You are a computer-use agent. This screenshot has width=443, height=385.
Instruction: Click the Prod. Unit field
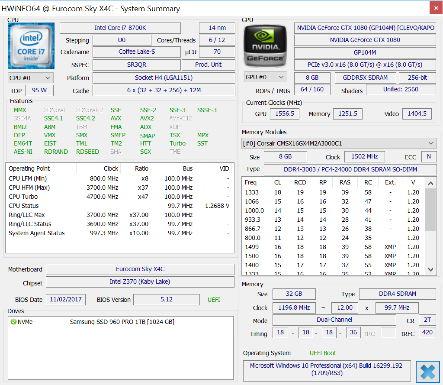coord(208,65)
